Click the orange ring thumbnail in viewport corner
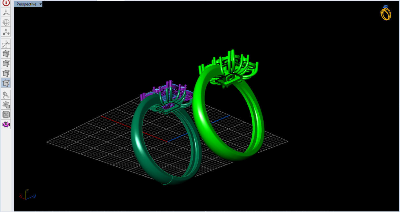 point(386,13)
